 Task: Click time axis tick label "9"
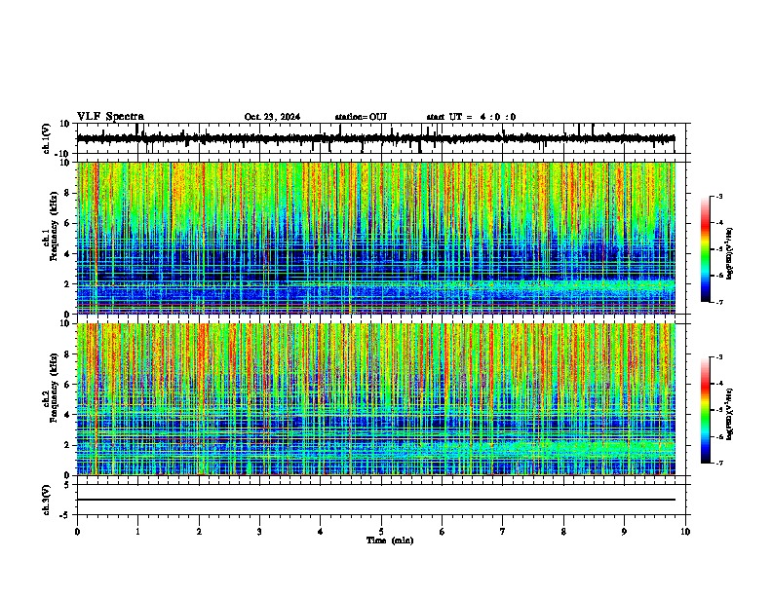click(624, 532)
